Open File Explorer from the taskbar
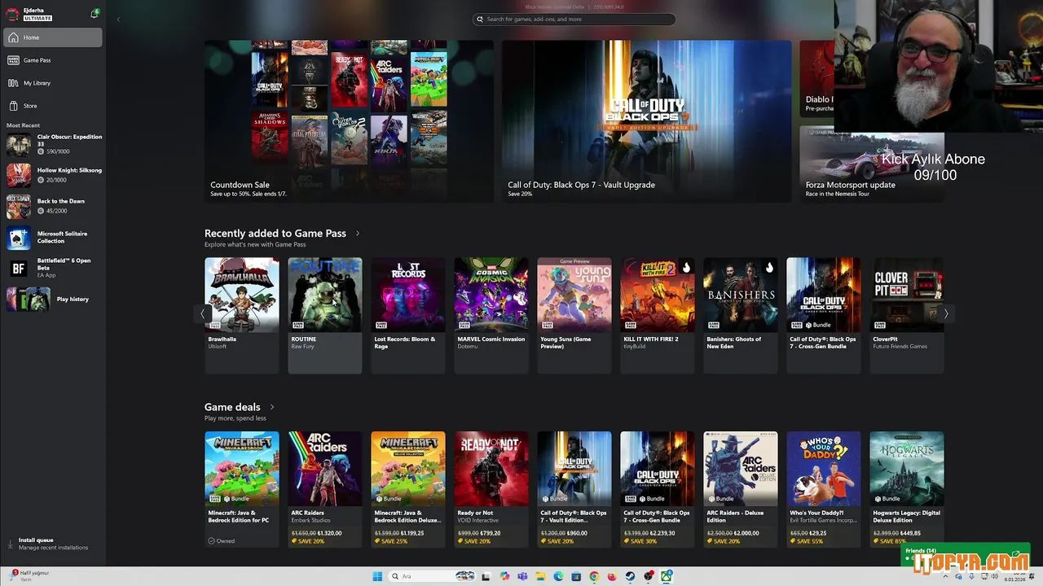Image resolution: width=1043 pixels, height=586 pixels. point(540,576)
